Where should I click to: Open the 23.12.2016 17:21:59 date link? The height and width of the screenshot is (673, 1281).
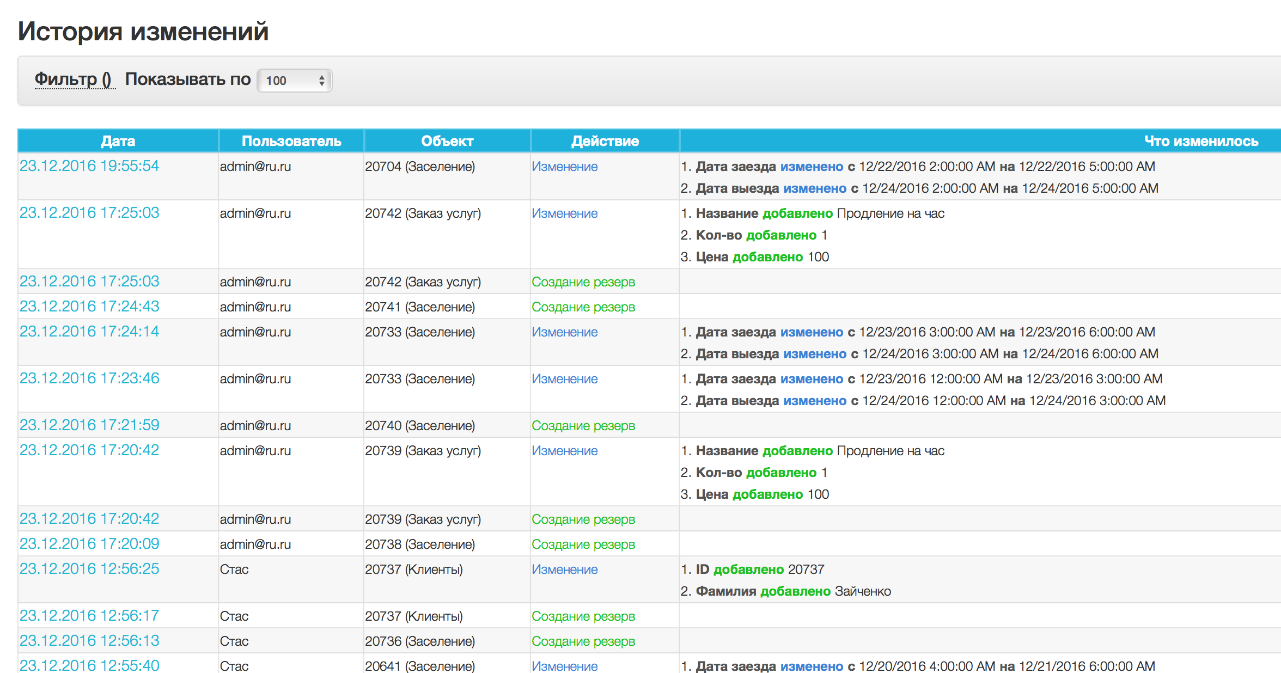(89, 425)
